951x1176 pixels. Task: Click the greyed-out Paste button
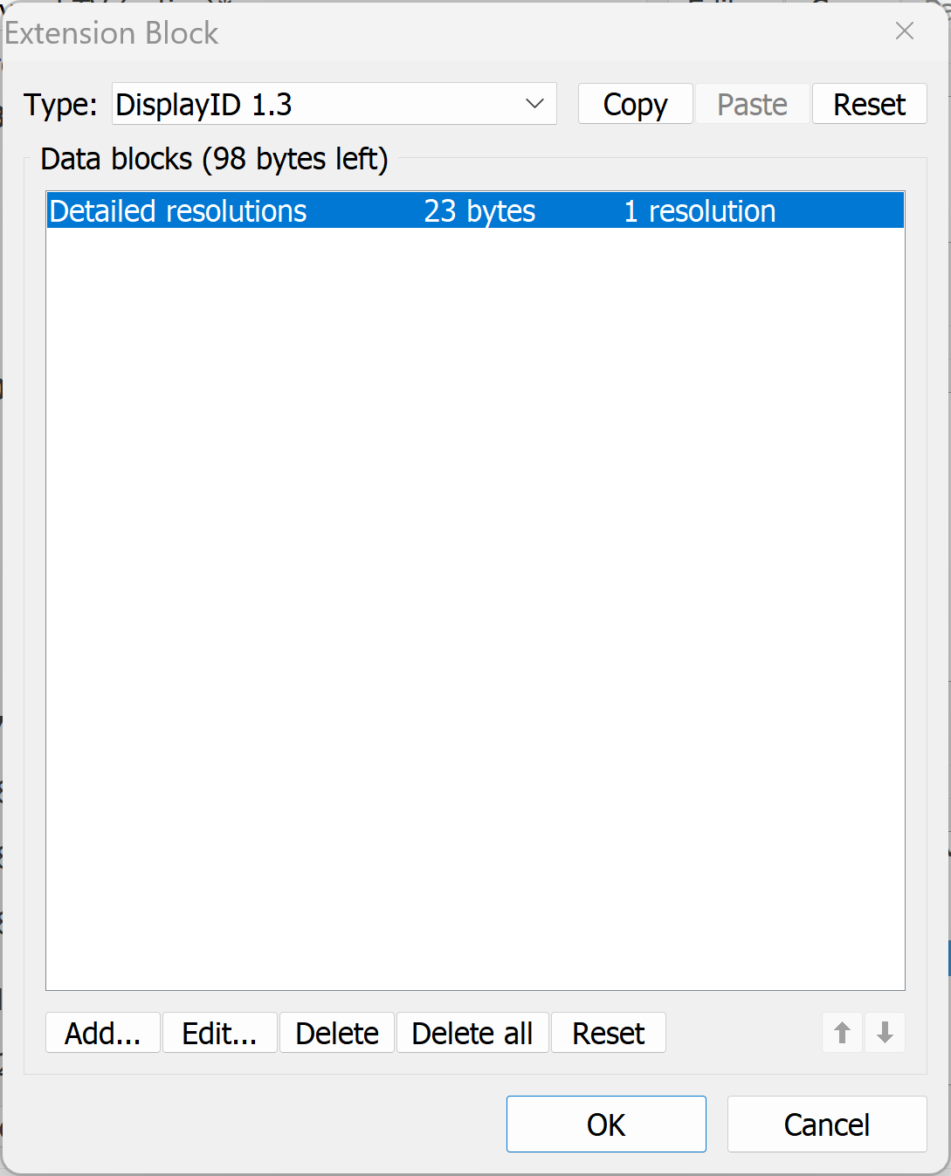pos(752,104)
